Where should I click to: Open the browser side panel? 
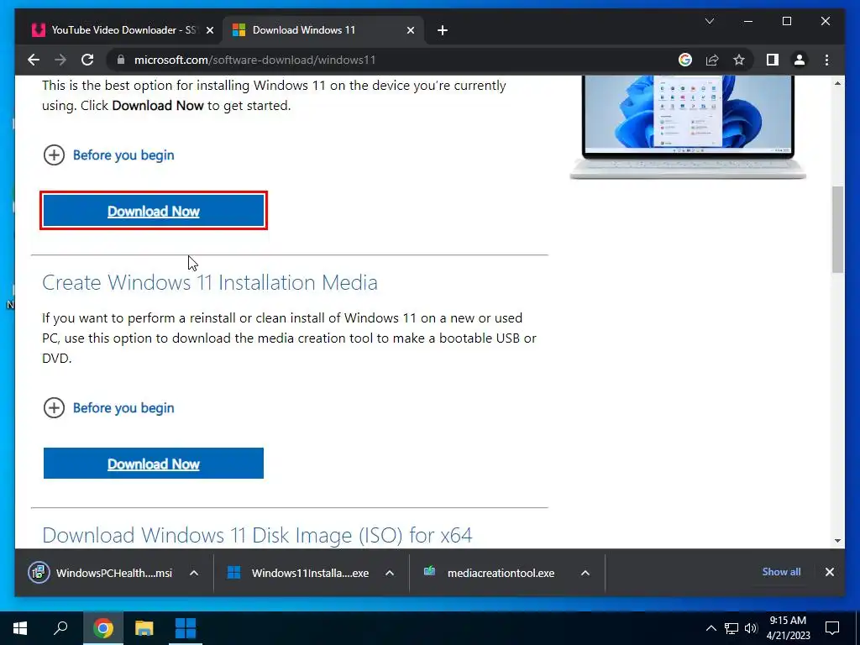tap(773, 60)
